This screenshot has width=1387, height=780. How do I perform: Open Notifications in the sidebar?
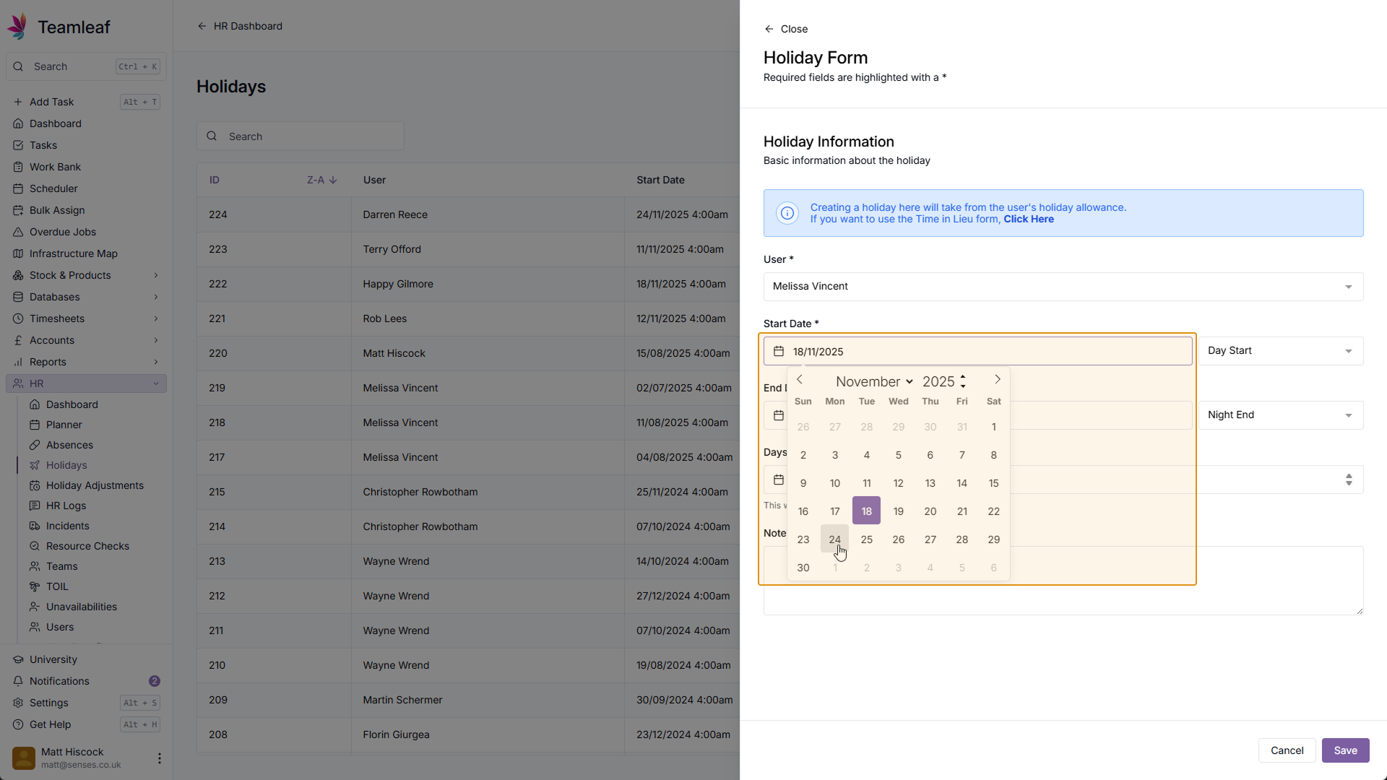(59, 681)
